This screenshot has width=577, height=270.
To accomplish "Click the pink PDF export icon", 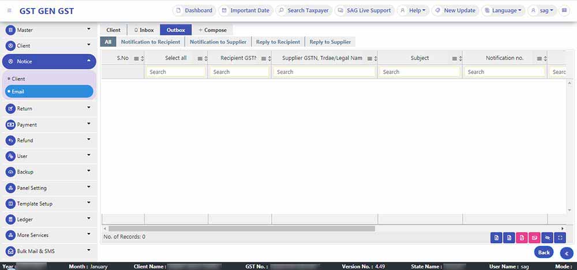I will click(x=522, y=237).
